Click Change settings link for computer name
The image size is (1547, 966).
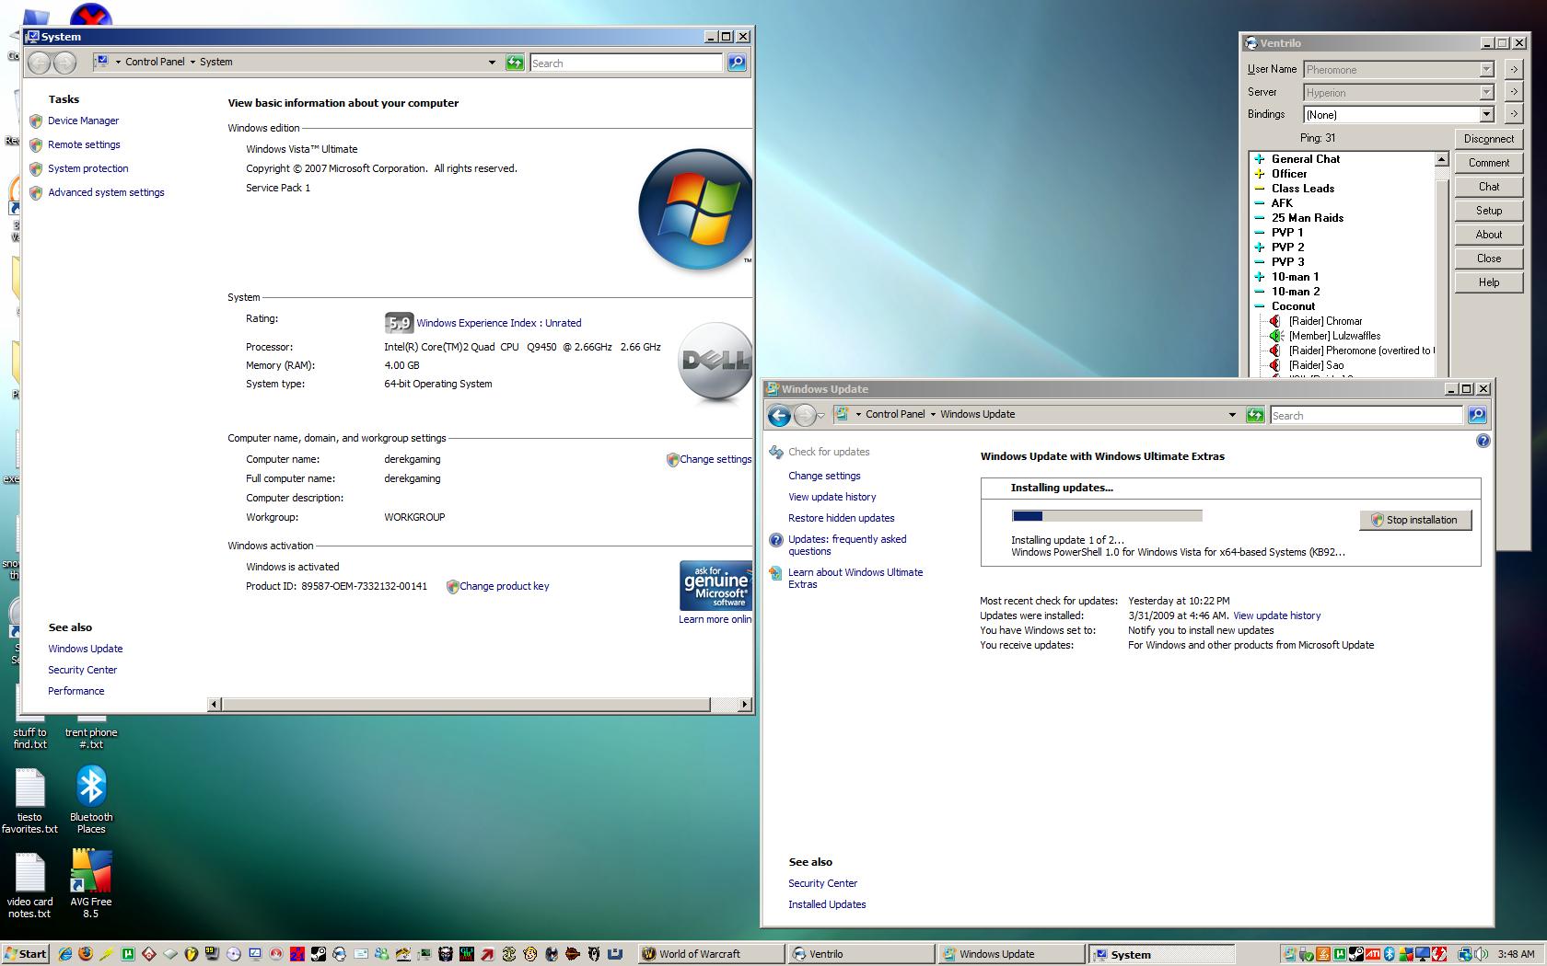(x=715, y=459)
